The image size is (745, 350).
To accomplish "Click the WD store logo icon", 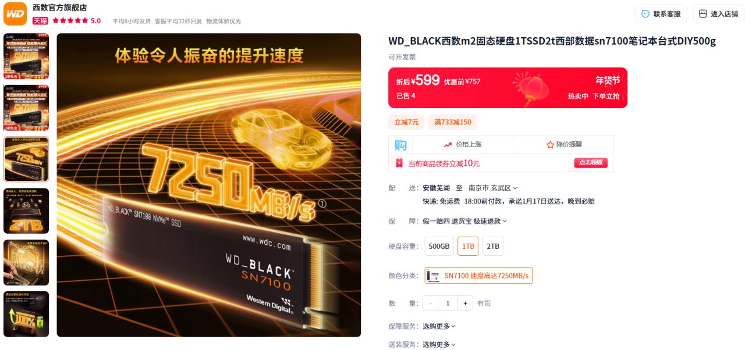I will click(15, 13).
